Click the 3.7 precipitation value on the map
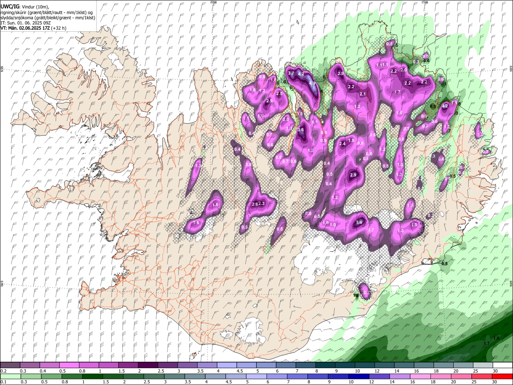 coord(291,73)
